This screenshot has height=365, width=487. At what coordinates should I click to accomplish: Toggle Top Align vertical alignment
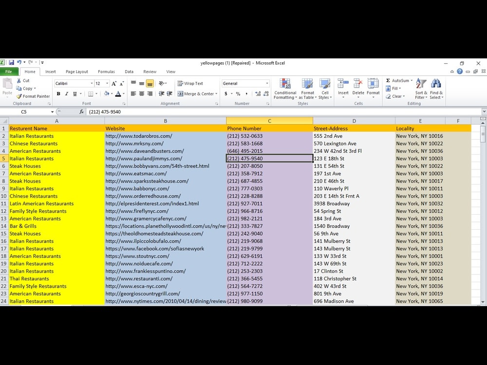133,83
